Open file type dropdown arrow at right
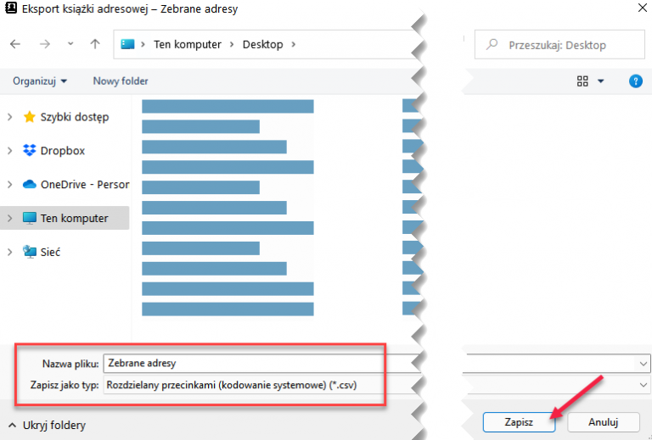This screenshot has height=440, width=652. point(644,385)
